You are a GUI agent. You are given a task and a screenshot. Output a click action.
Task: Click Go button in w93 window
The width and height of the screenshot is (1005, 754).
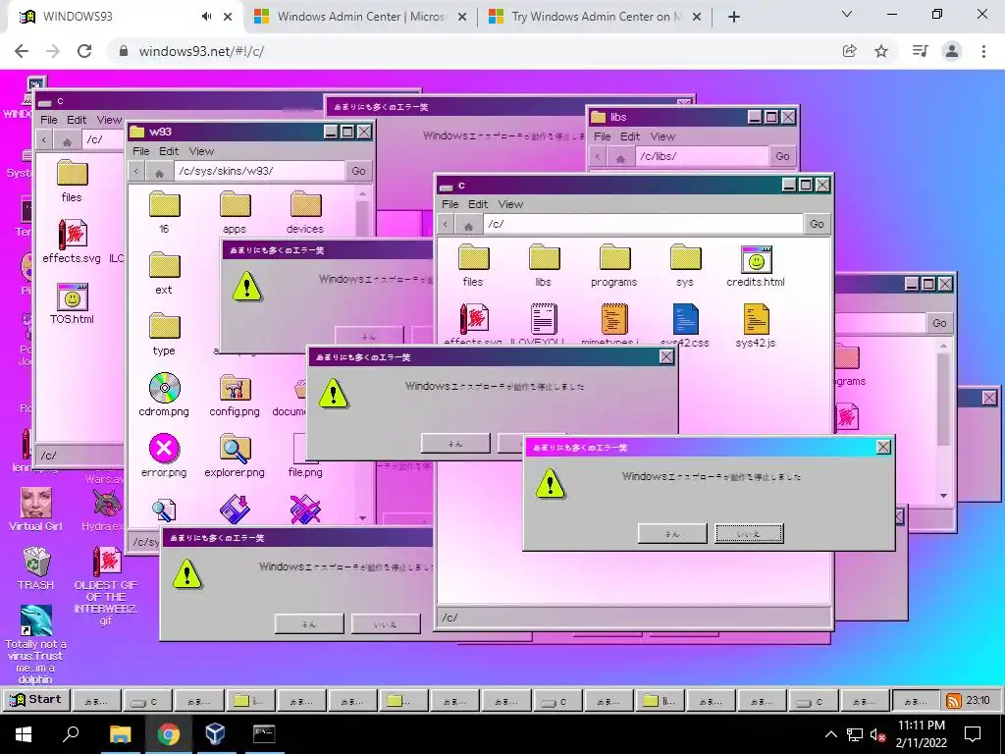(358, 171)
